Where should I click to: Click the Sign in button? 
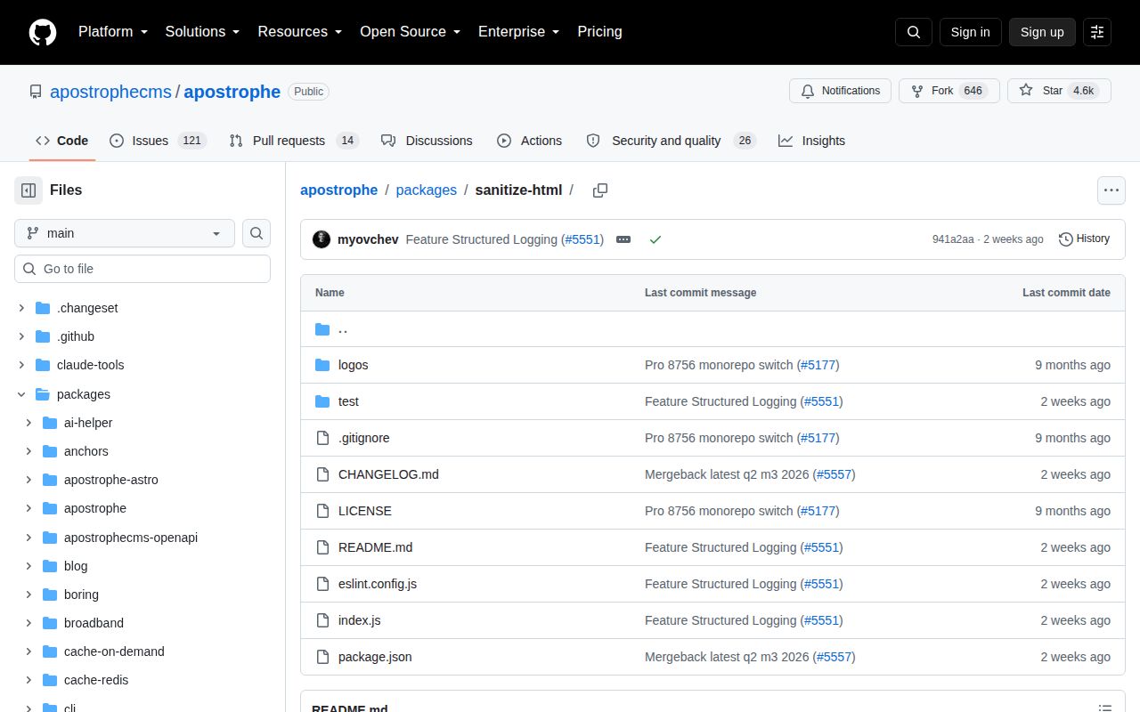point(970,32)
